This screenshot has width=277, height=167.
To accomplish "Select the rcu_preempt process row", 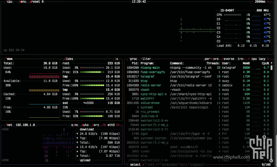I will pos(198,112).
